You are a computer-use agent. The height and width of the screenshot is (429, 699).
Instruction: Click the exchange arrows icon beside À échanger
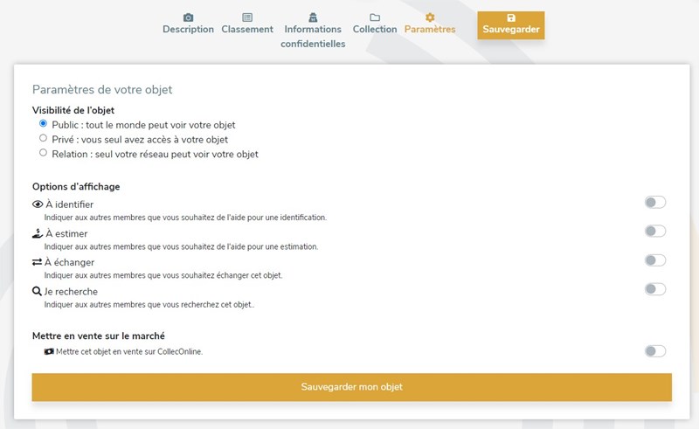37,262
